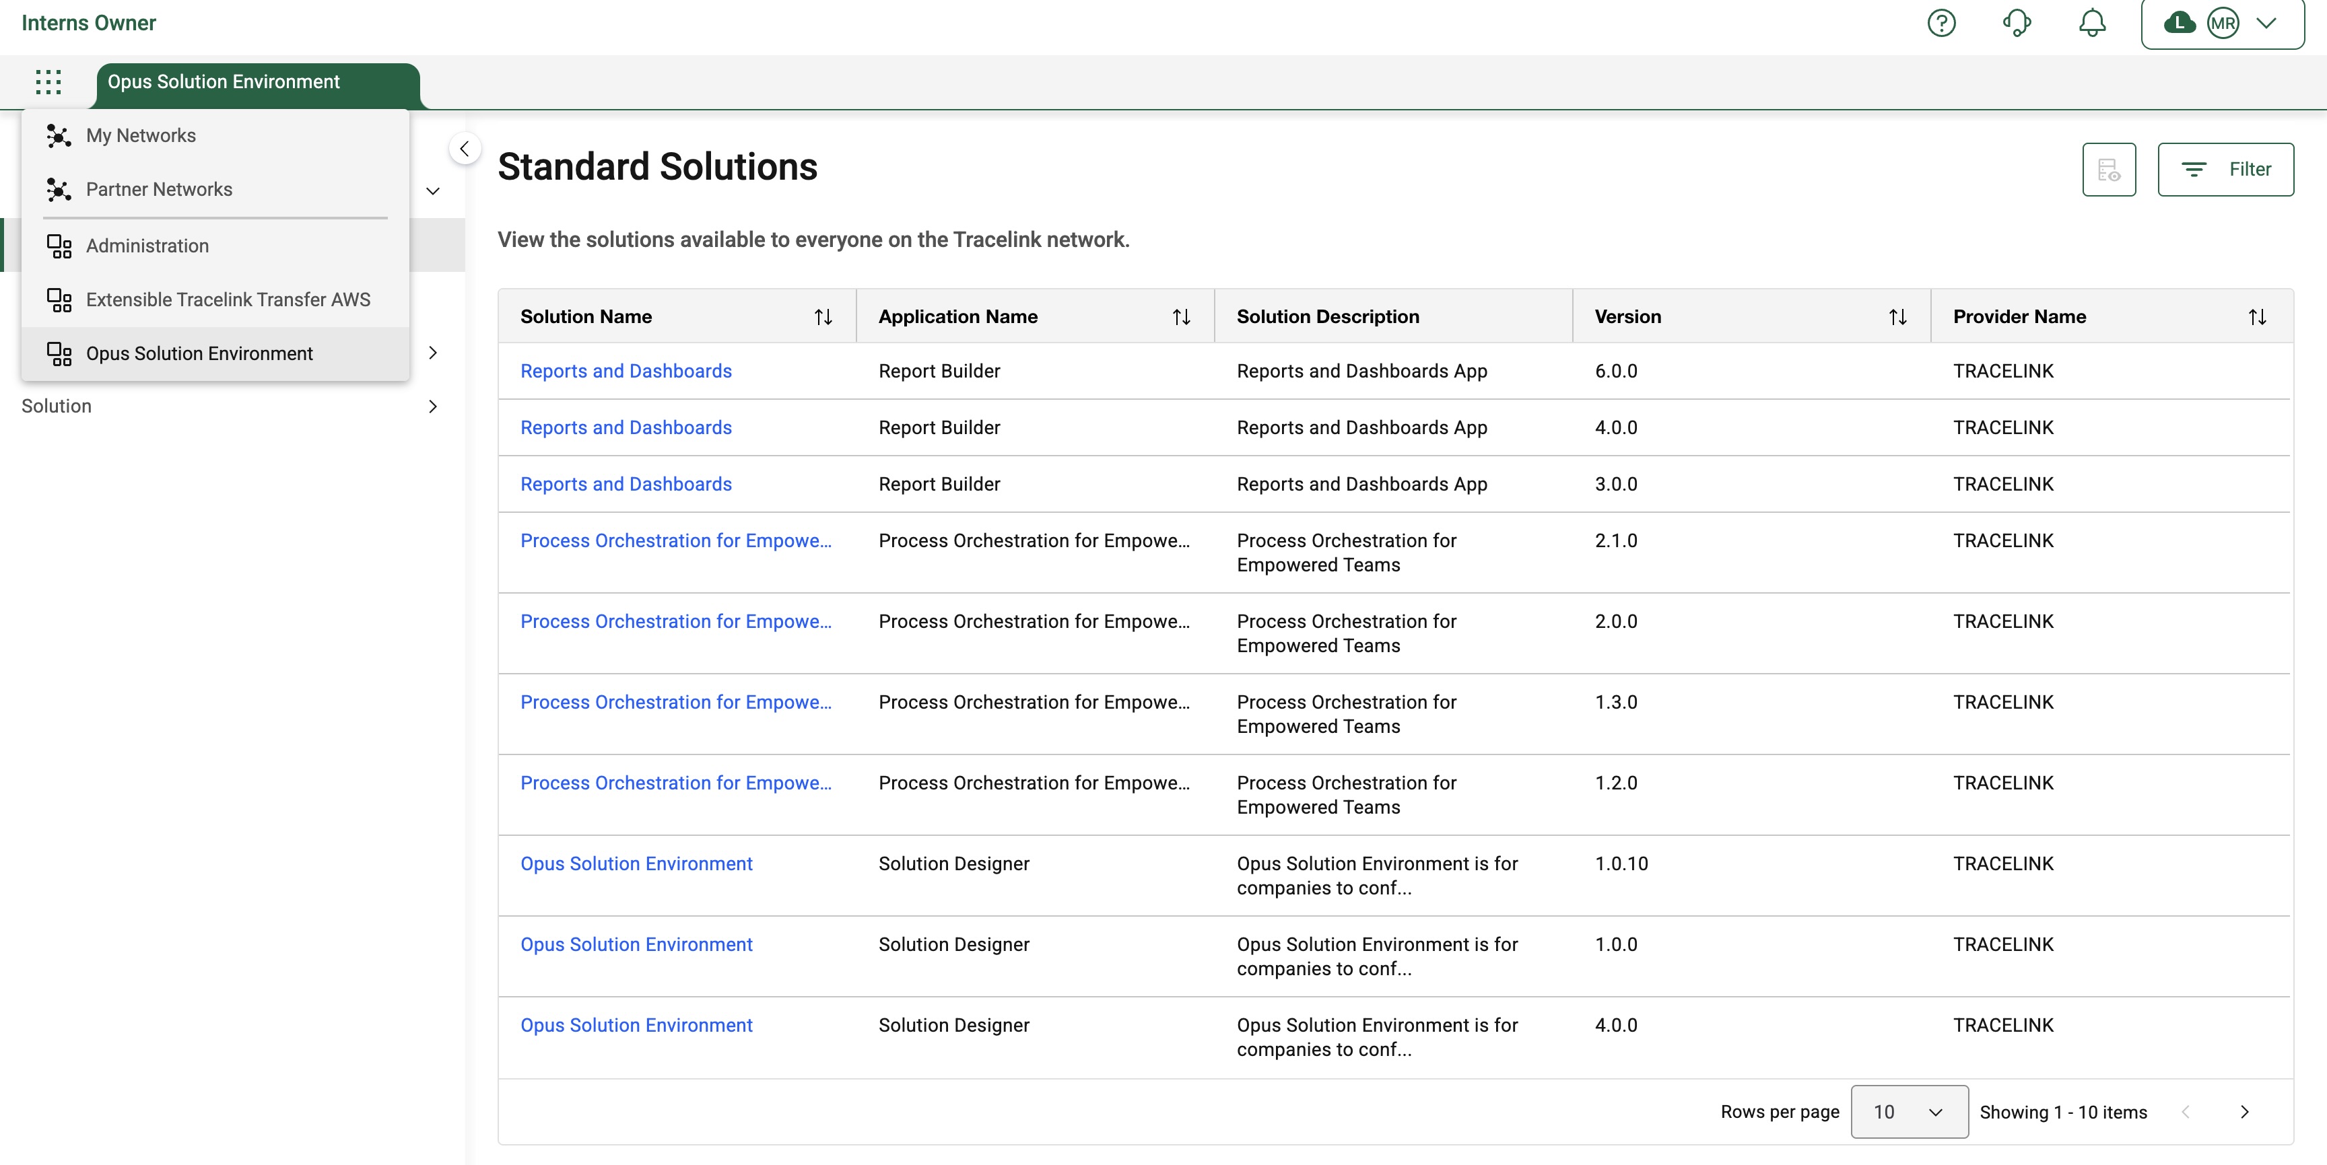Expand the profile dropdown chevron

point(2266,23)
